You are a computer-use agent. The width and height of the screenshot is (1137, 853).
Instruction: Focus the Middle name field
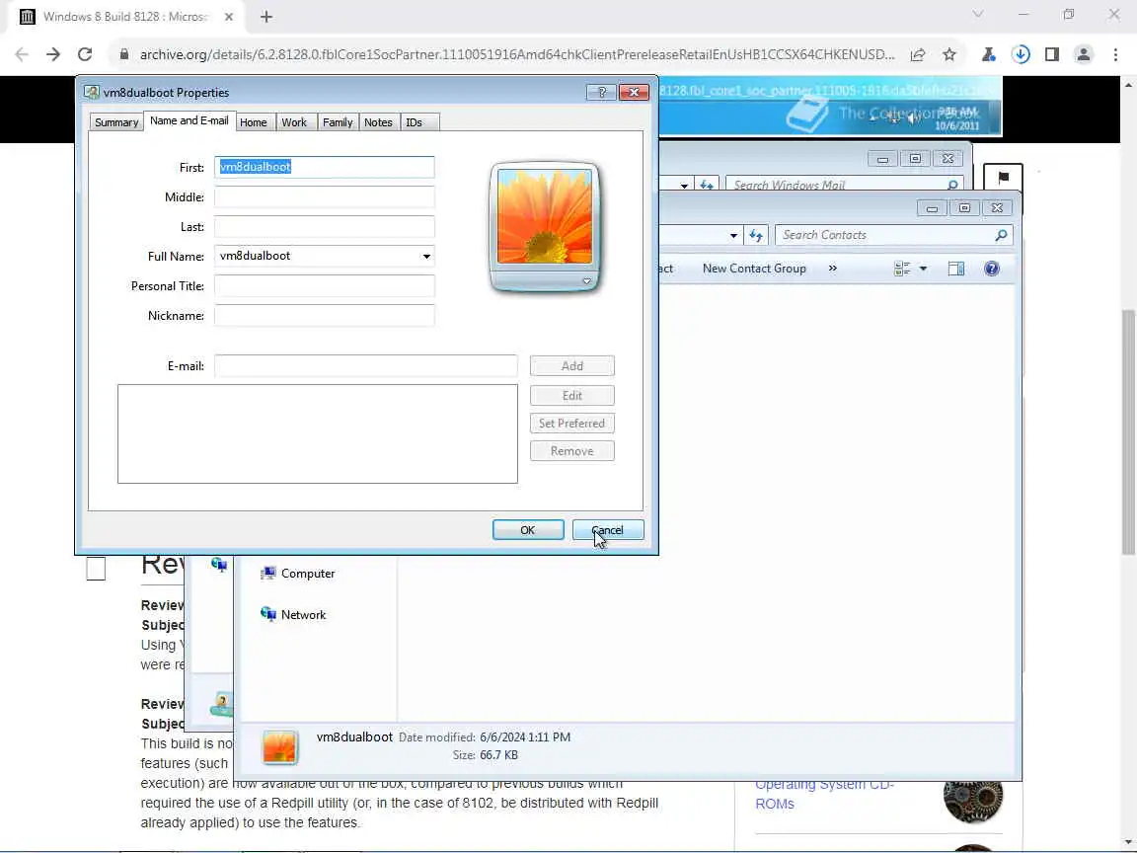pyautogui.click(x=324, y=196)
